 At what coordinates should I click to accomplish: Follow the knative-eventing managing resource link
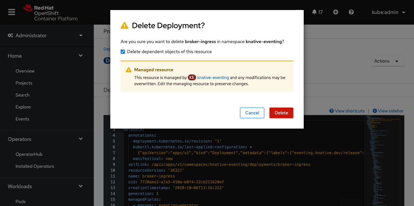pos(213,78)
